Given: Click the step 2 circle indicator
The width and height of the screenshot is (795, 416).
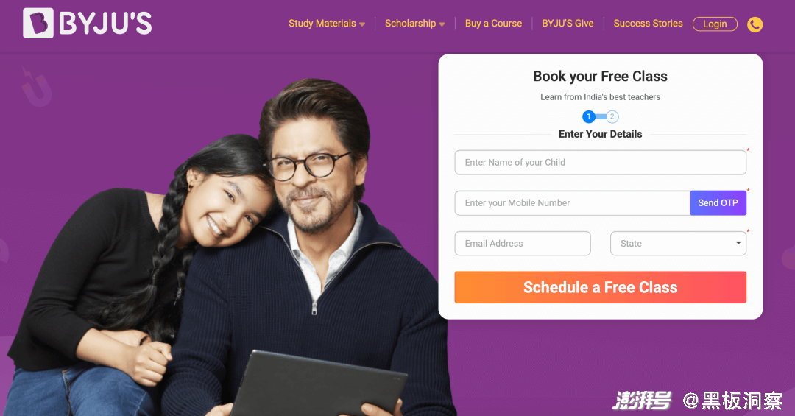Looking at the screenshot, I should point(612,116).
